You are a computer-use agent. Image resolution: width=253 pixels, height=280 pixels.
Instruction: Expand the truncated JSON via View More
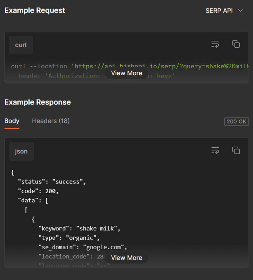pos(126,258)
